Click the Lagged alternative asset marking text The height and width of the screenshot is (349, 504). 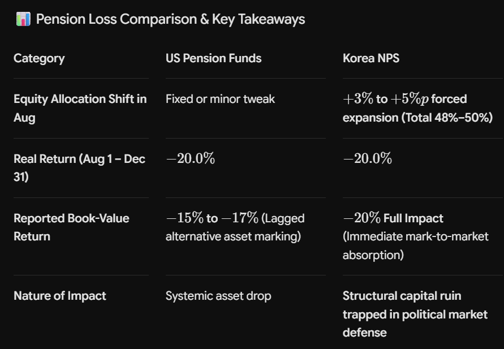pos(235,227)
